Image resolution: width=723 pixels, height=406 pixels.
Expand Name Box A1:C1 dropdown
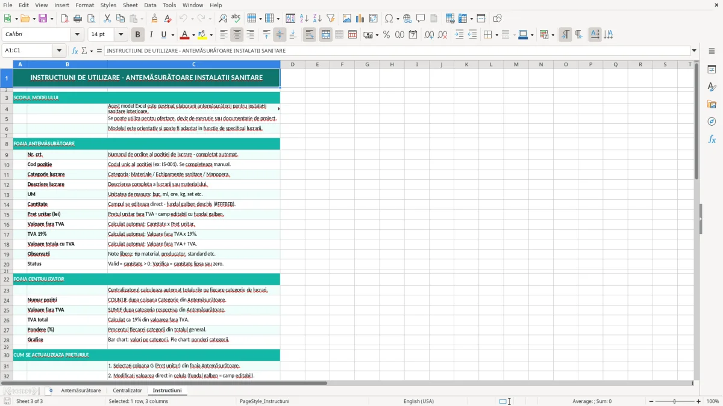pos(59,51)
